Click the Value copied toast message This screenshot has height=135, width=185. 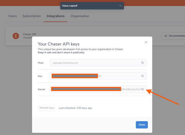70,6
